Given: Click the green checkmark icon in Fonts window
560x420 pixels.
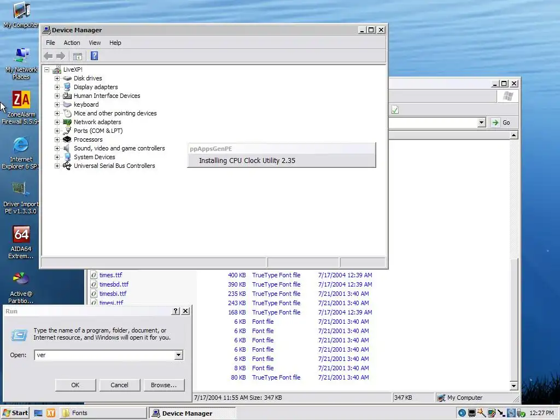Looking at the screenshot, I should coord(395,110).
